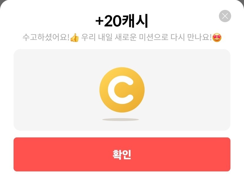Viewport: 244px width, 187px height.
Task: Click the 만나요! text before the smiley
Action: pos(200,37)
